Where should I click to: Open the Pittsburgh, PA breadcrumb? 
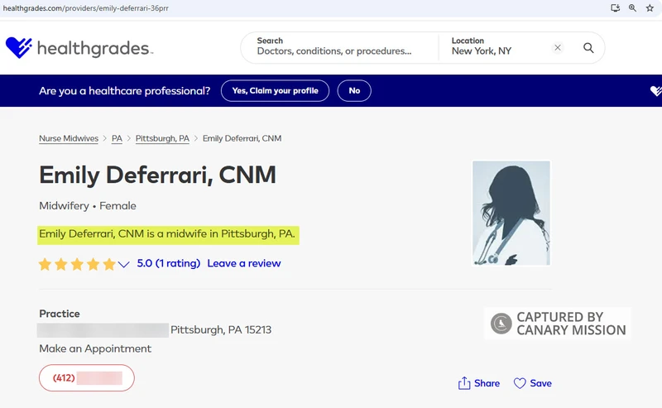click(162, 138)
